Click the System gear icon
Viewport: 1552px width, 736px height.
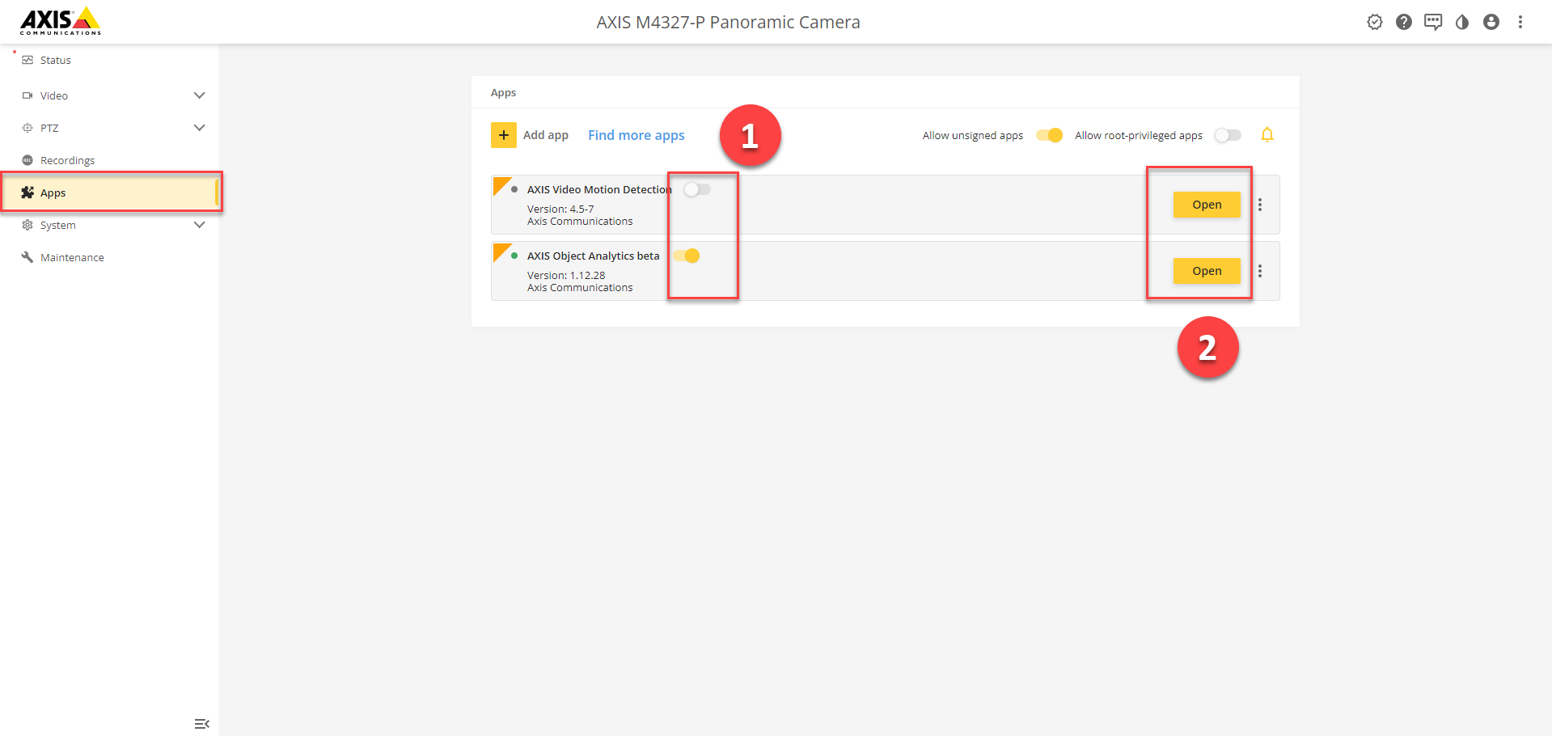click(x=27, y=225)
